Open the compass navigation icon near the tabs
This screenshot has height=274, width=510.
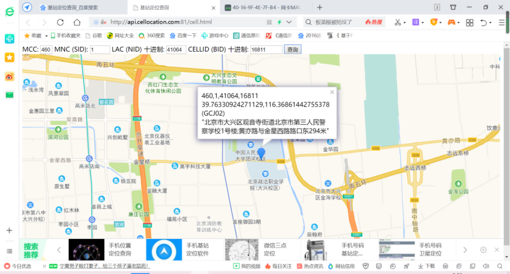[x=27, y=7]
